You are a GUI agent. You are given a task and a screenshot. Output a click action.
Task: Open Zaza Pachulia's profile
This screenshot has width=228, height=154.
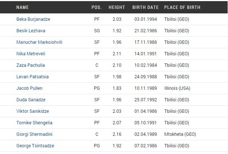pyautogui.click(x=30, y=65)
